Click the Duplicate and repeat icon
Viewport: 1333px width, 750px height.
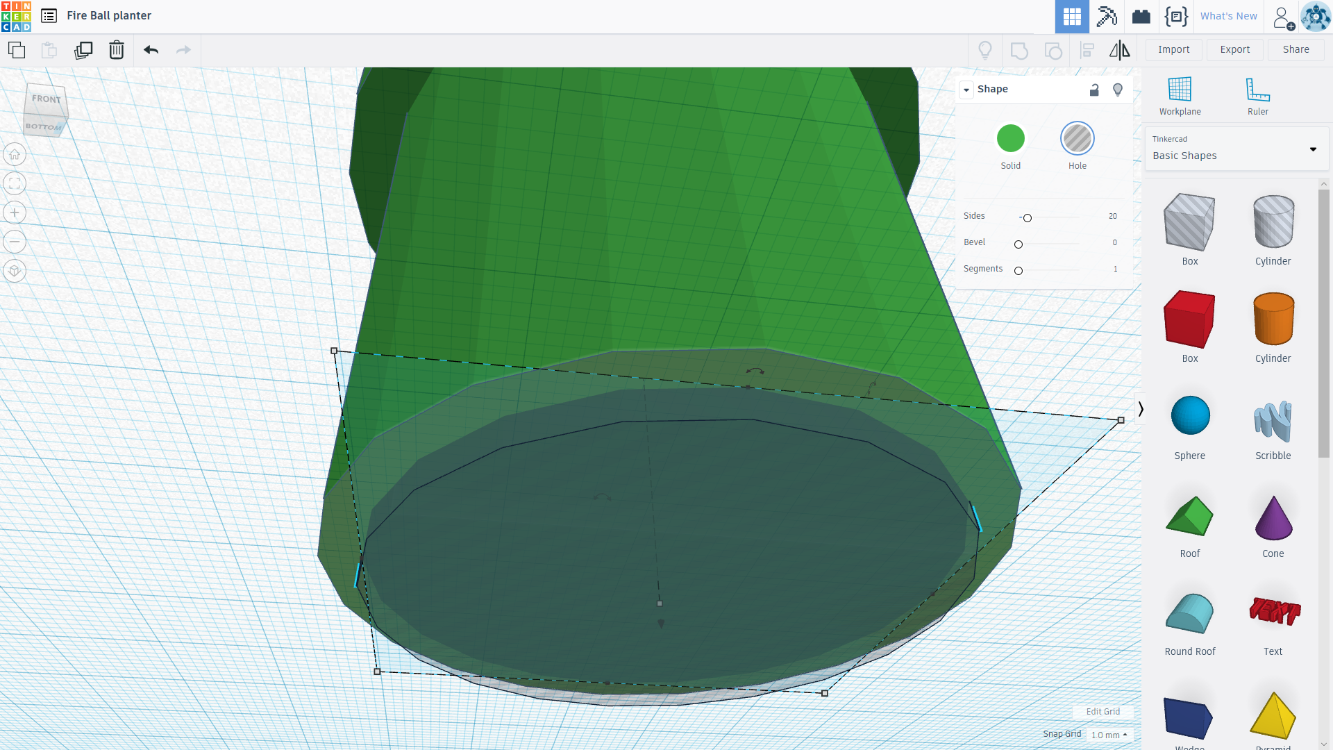point(83,50)
